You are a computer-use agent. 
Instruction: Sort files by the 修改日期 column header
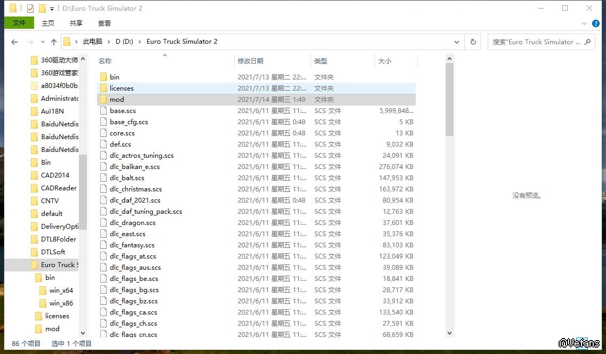point(251,61)
